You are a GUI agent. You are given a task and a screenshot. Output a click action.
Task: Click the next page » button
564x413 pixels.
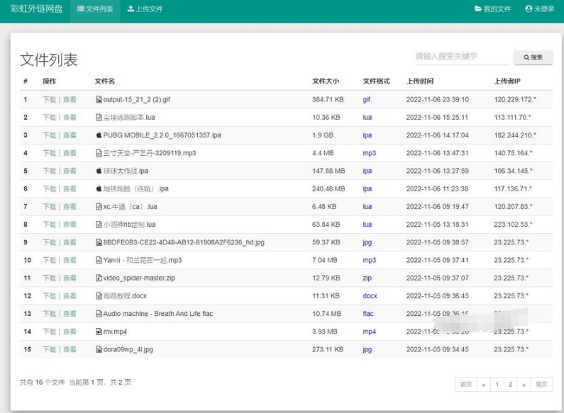524,384
